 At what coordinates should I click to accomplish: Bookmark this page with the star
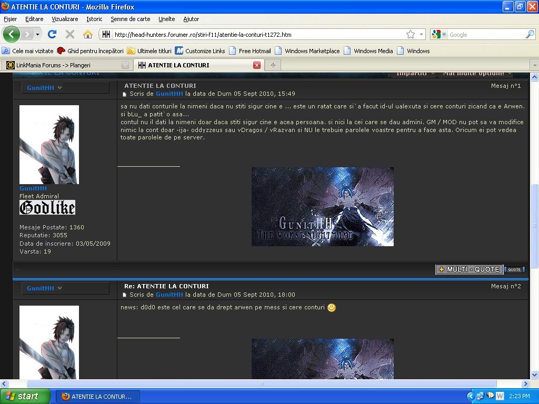[x=411, y=34]
